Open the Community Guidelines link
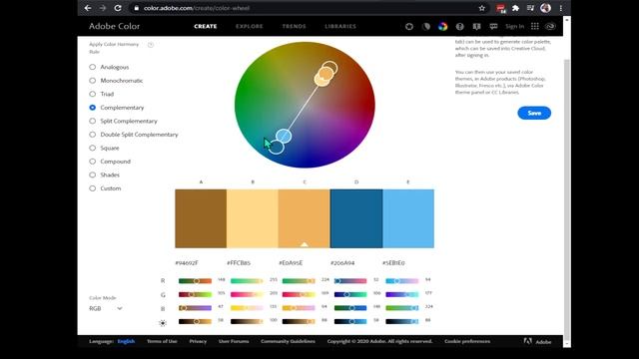639x359 pixels. coord(289,341)
